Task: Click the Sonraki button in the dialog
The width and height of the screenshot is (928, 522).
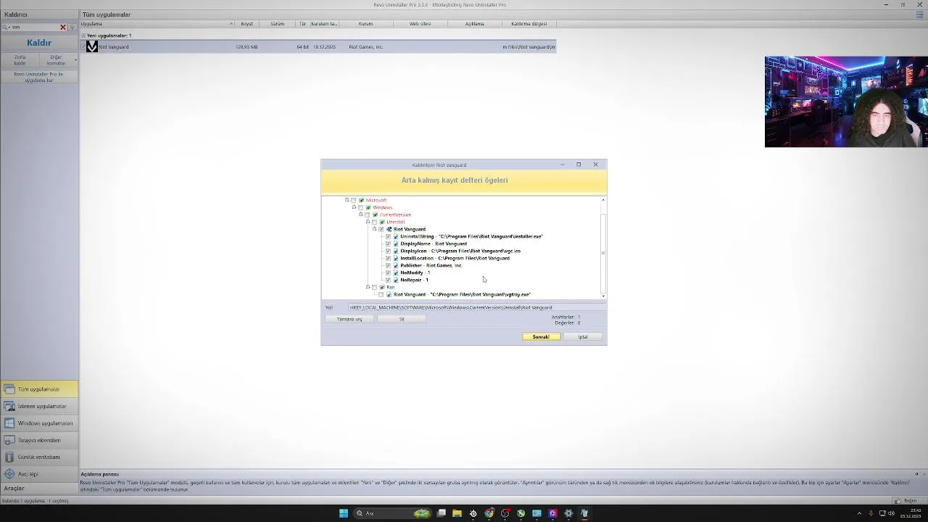Action: 541,336
